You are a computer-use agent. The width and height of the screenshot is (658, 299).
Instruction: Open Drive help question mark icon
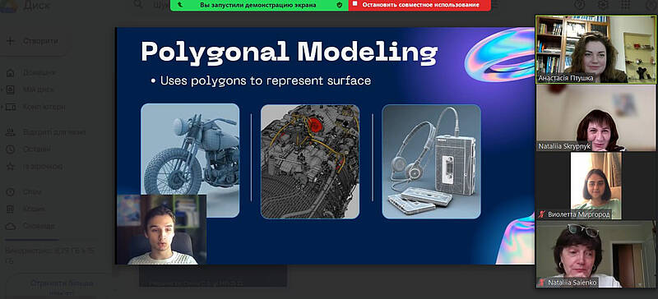click(580, 5)
